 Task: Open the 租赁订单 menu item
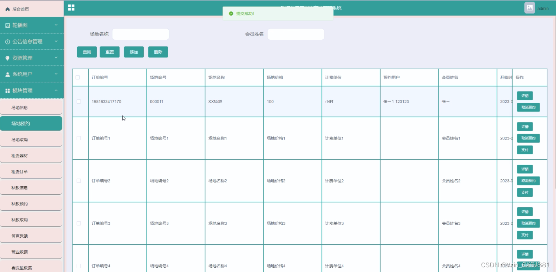coord(31,171)
